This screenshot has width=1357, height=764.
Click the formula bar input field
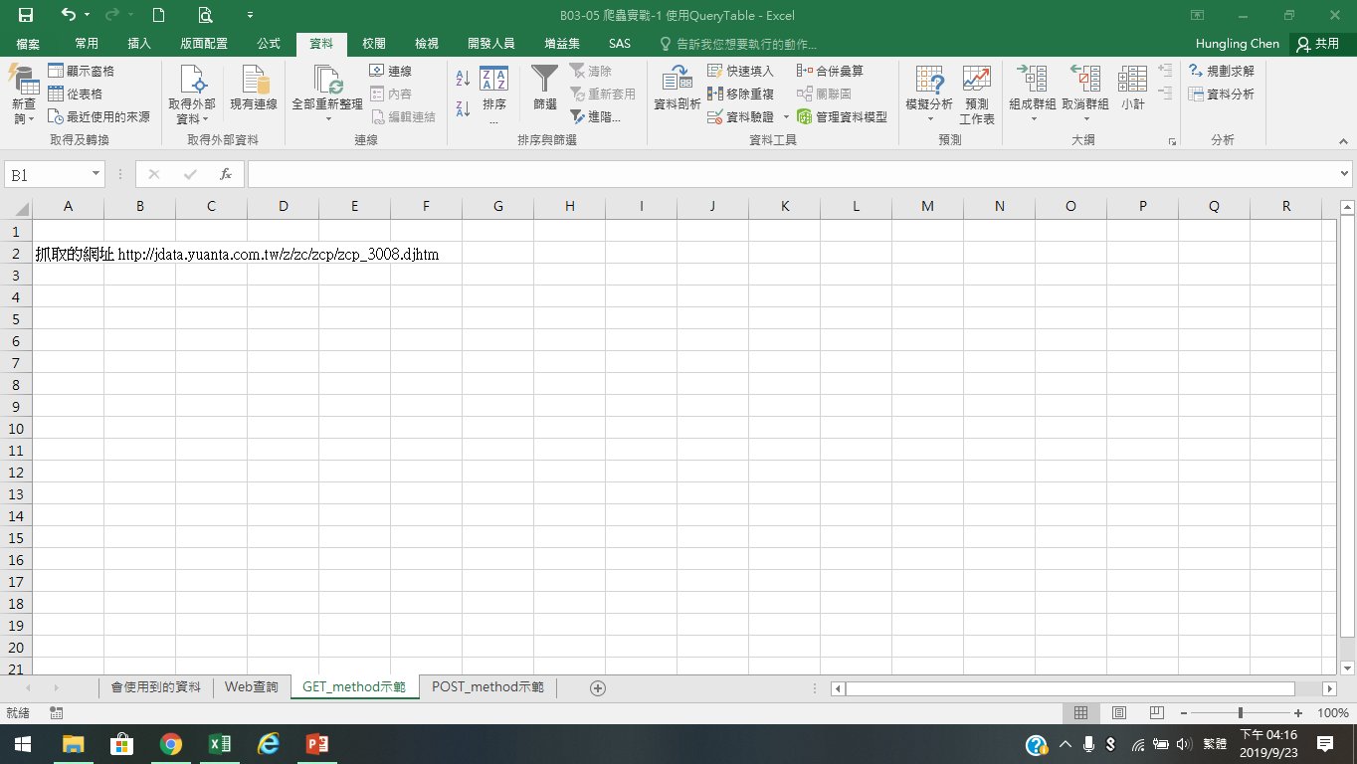[x=791, y=174]
